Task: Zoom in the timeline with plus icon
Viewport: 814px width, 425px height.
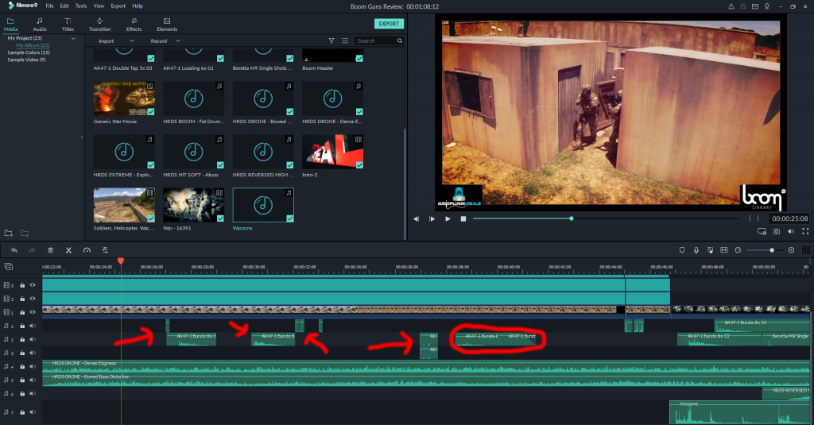Action: click(x=791, y=250)
